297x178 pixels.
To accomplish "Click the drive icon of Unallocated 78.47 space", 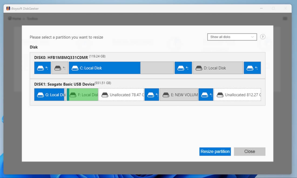I will tap(105, 95).
